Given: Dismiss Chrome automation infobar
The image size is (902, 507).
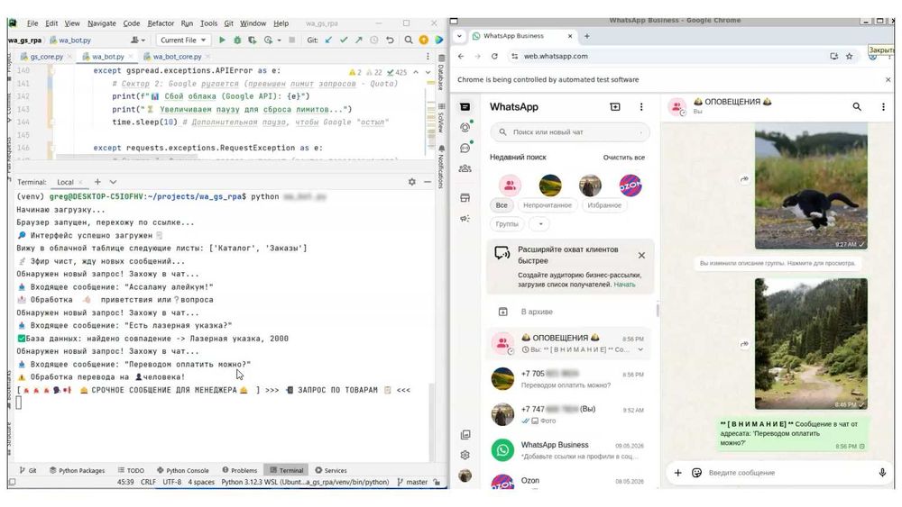Looking at the screenshot, I should (x=888, y=80).
